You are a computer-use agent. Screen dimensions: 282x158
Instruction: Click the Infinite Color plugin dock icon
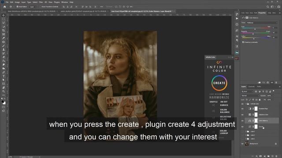(x=237, y=58)
